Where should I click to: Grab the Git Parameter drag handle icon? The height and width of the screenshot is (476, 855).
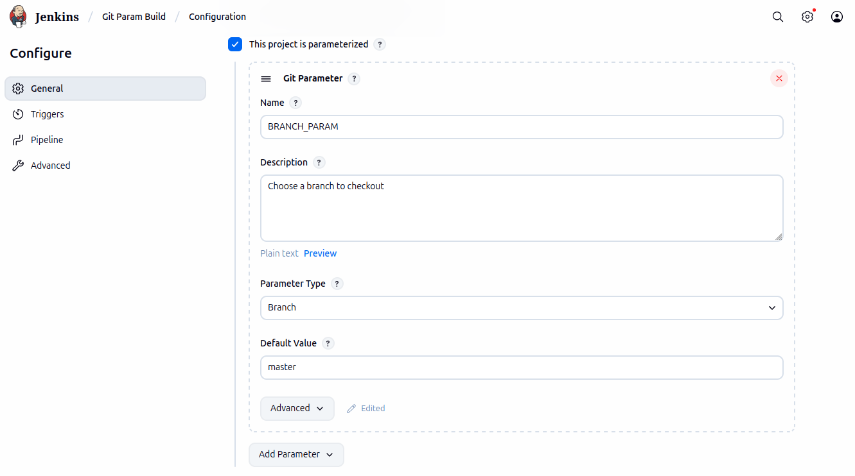tap(266, 79)
